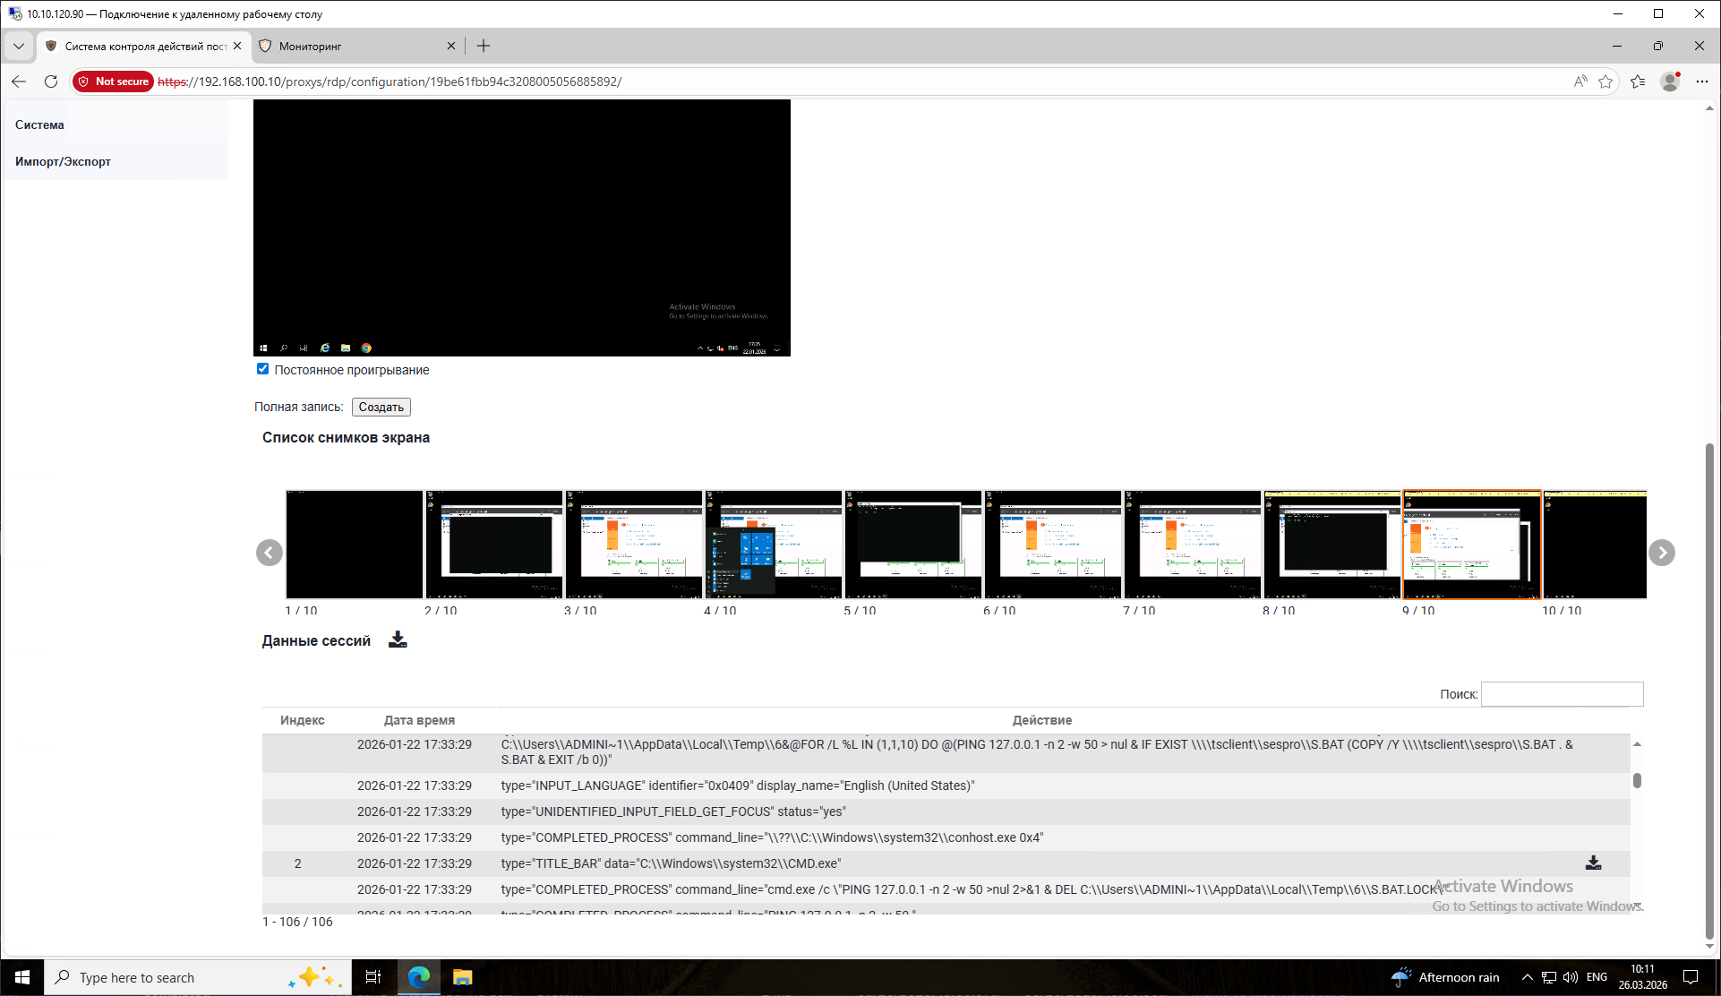Open a new browser tab

coord(484,46)
